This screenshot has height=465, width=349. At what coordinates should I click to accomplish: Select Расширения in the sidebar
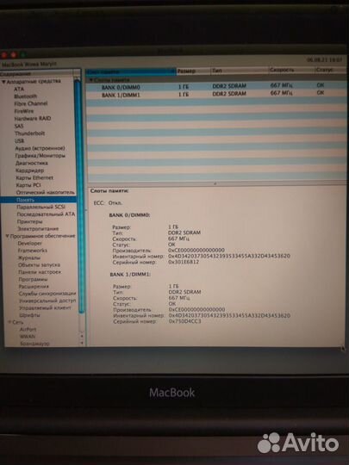pyautogui.click(x=34, y=287)
